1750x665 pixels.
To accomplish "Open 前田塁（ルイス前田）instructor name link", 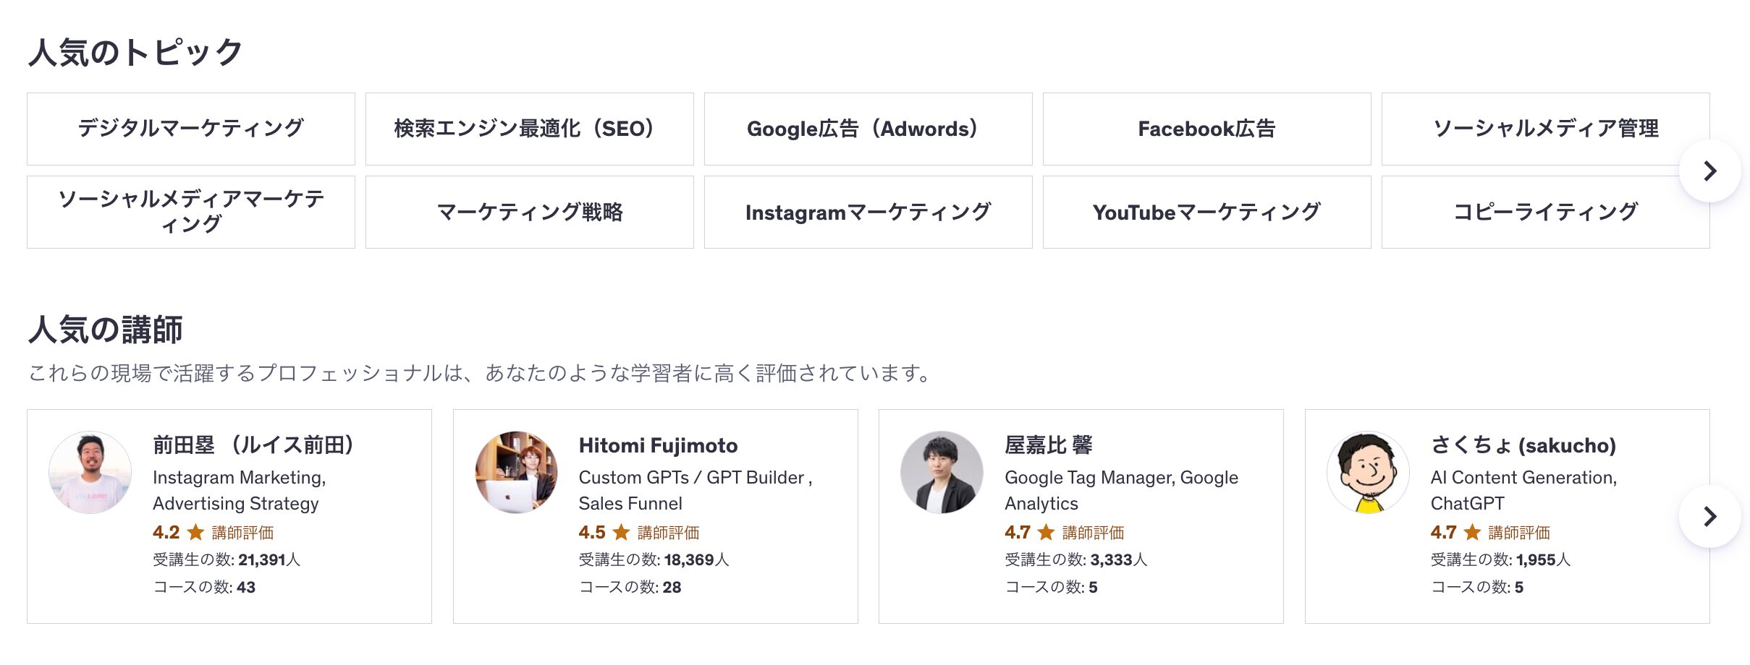I will click(x=254, y=445).
